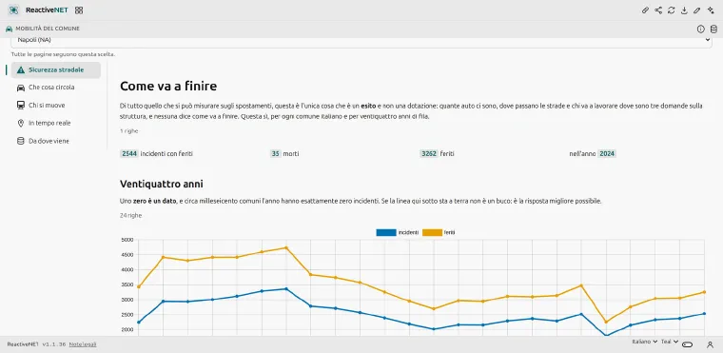Click the database icon of Da dove viene

[20, 141]
